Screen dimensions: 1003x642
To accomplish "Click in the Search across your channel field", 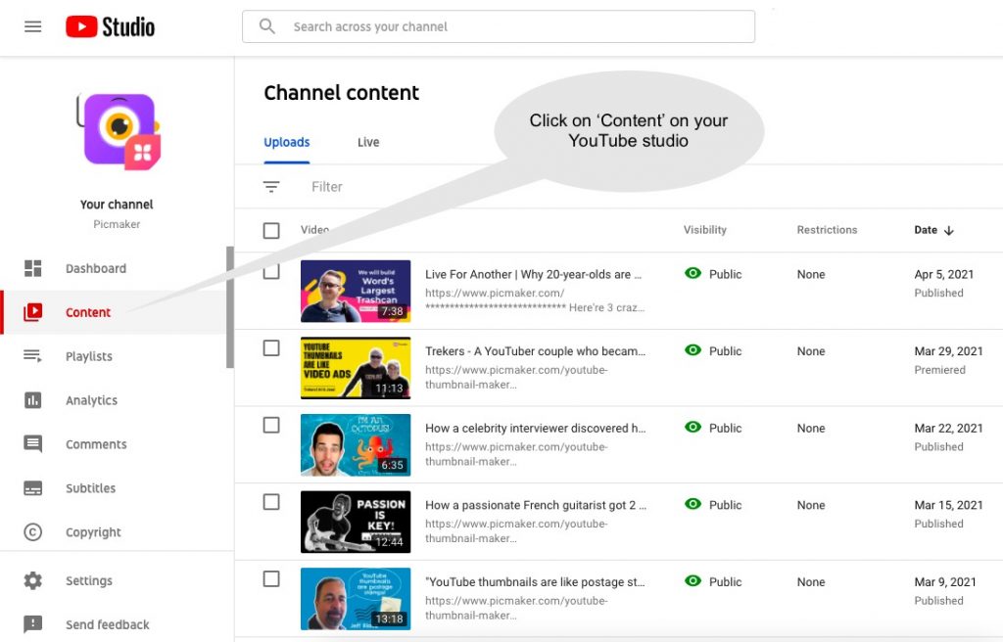I will point(499,26).
